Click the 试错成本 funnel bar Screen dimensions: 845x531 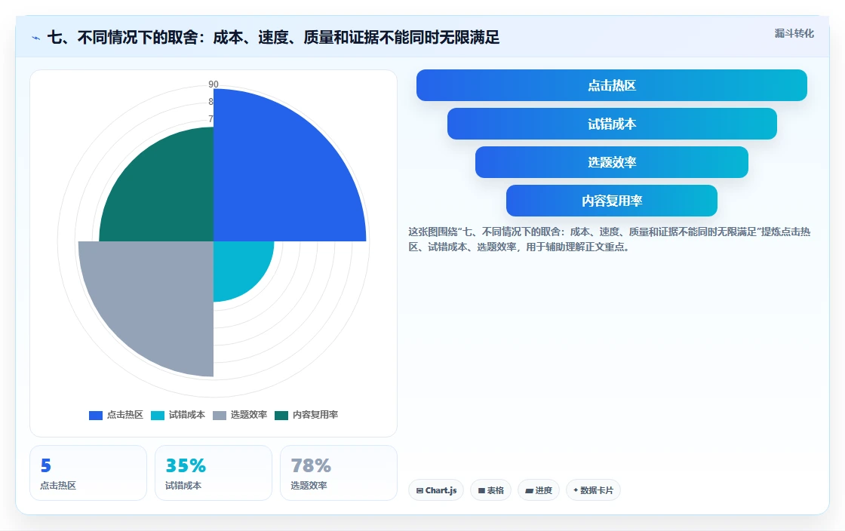(612, 124)
